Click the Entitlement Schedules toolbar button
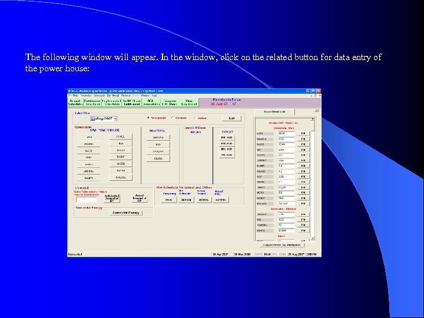Viewport: 424px width, 318px height. tap(92, 102)
